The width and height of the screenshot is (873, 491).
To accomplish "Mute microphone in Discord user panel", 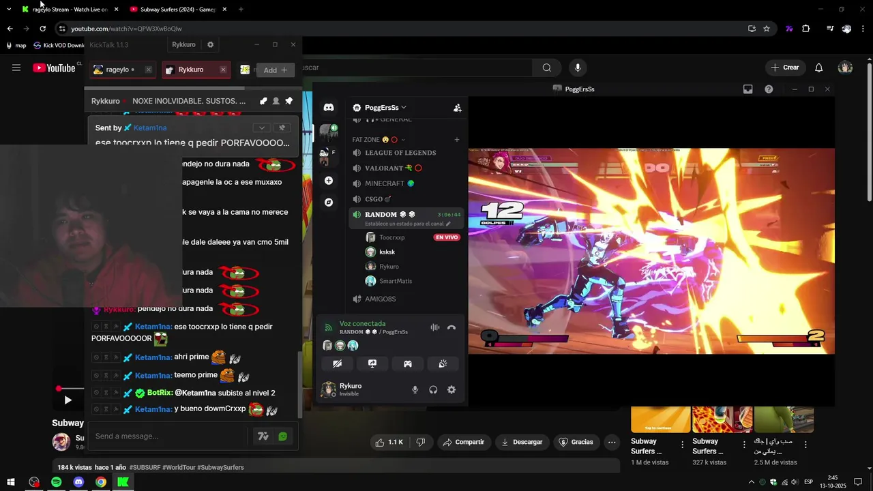I will 415,390.
